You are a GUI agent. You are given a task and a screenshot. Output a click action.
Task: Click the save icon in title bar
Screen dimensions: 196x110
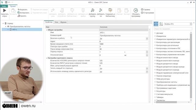click(6, 2)
